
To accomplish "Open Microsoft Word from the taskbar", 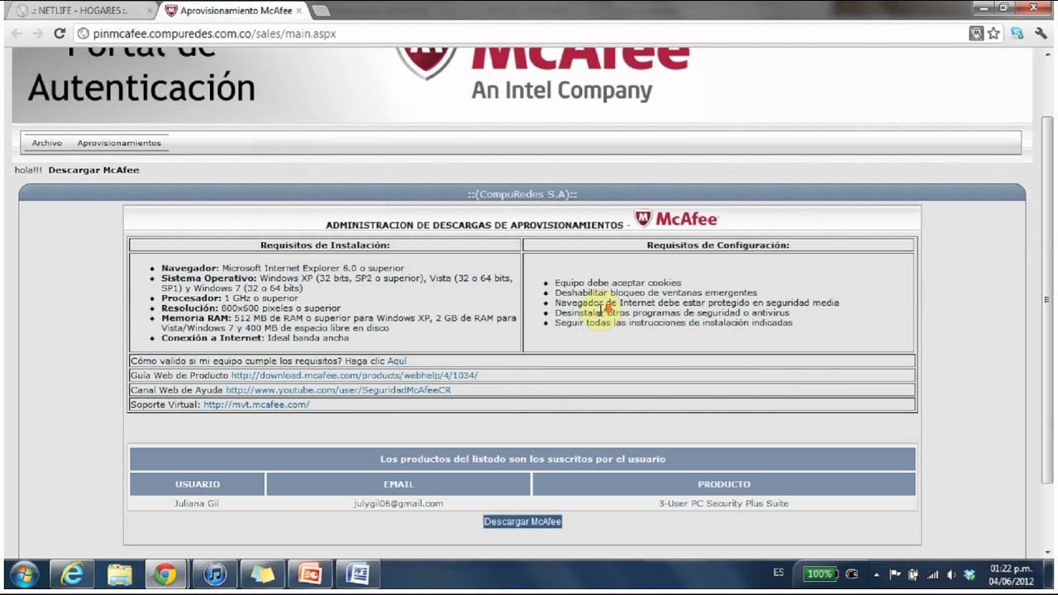I will coord(358,574).
